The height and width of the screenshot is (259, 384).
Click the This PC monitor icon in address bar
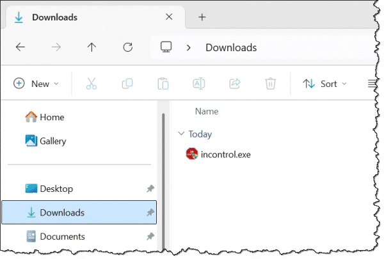[166, 47]
